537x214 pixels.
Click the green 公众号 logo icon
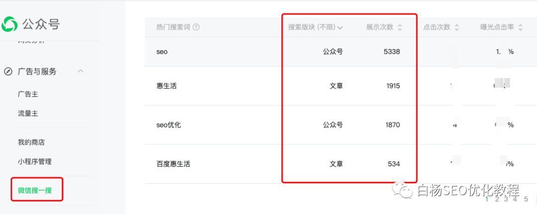(9, 24)
